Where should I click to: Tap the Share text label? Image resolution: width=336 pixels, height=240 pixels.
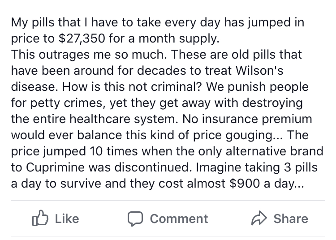(x=290, y=219)
